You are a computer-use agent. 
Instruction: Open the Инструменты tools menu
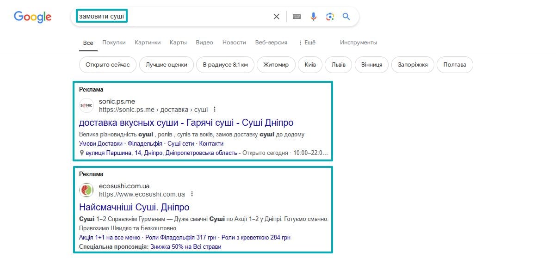click(358, 43)
